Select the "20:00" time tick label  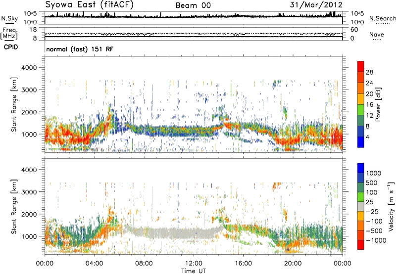coord(293,264)
